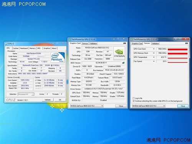The image size is (192, 144).
Task: Click the Intel Pentium logo in CPU-Z
Action: pyautogui.click(x=58, y=57)
